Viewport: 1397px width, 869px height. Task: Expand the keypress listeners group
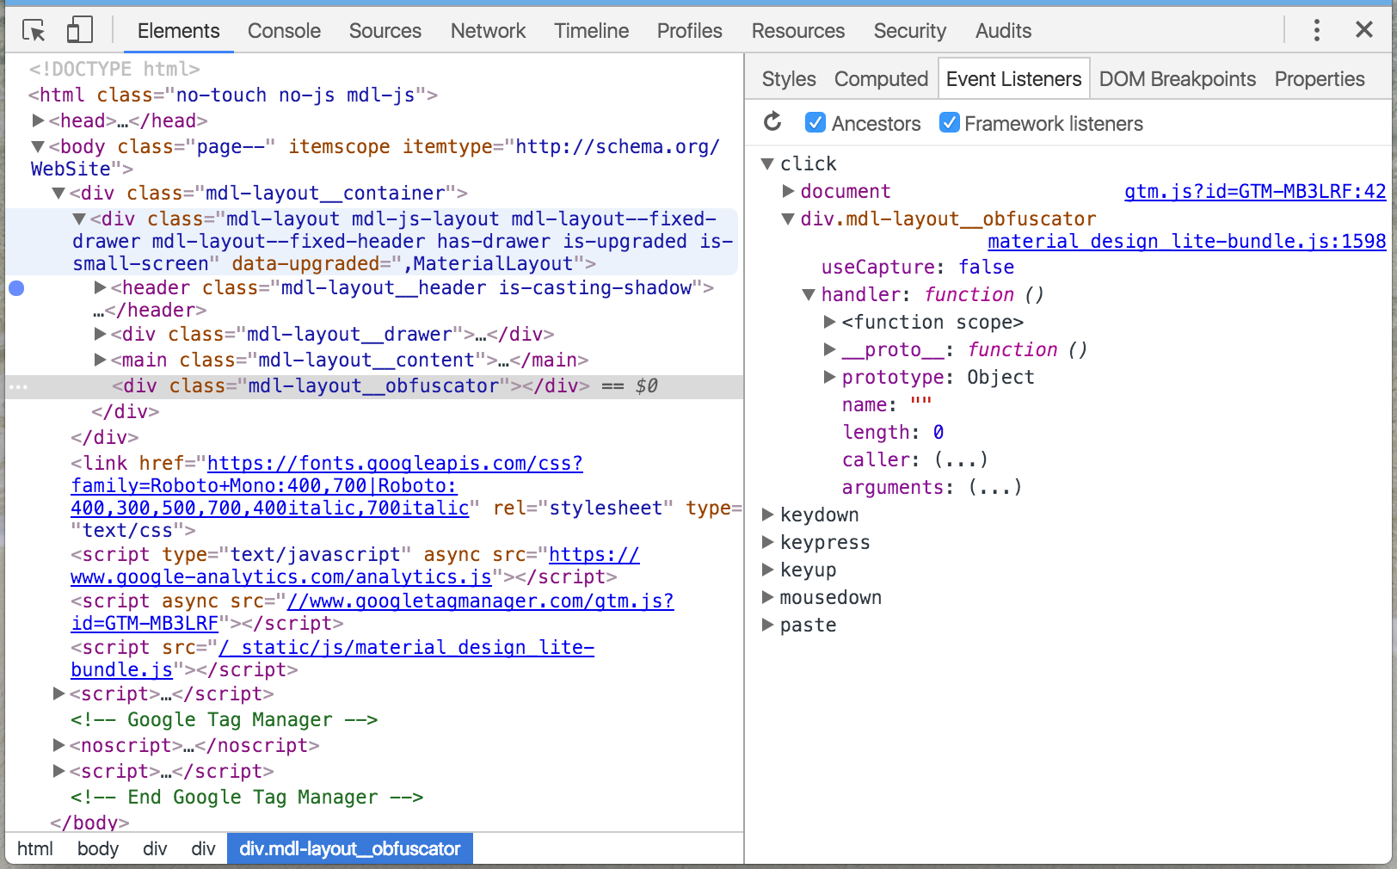coord(768,542)
